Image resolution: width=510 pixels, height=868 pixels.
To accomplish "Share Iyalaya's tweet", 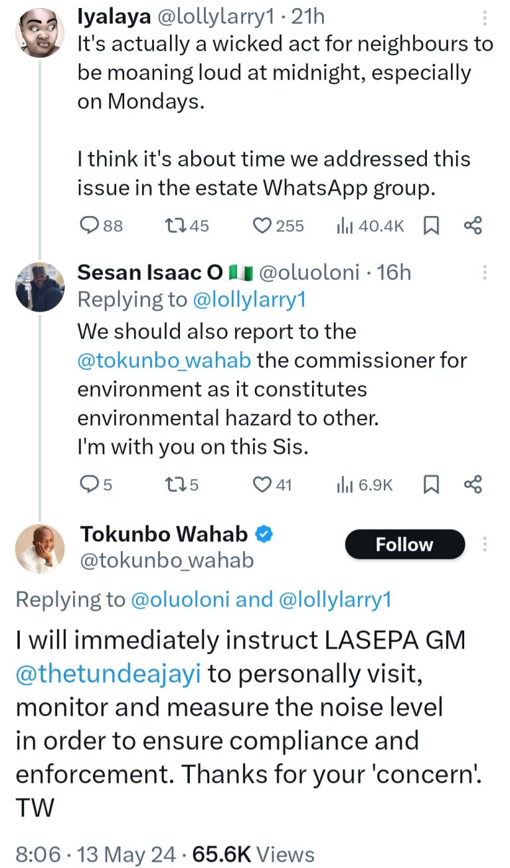I will pos(472,227).
